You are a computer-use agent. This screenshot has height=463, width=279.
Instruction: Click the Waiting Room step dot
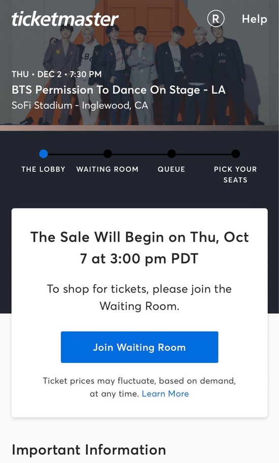tap(108, 153)
